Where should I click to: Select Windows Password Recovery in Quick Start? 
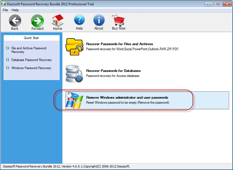point(31,68)
